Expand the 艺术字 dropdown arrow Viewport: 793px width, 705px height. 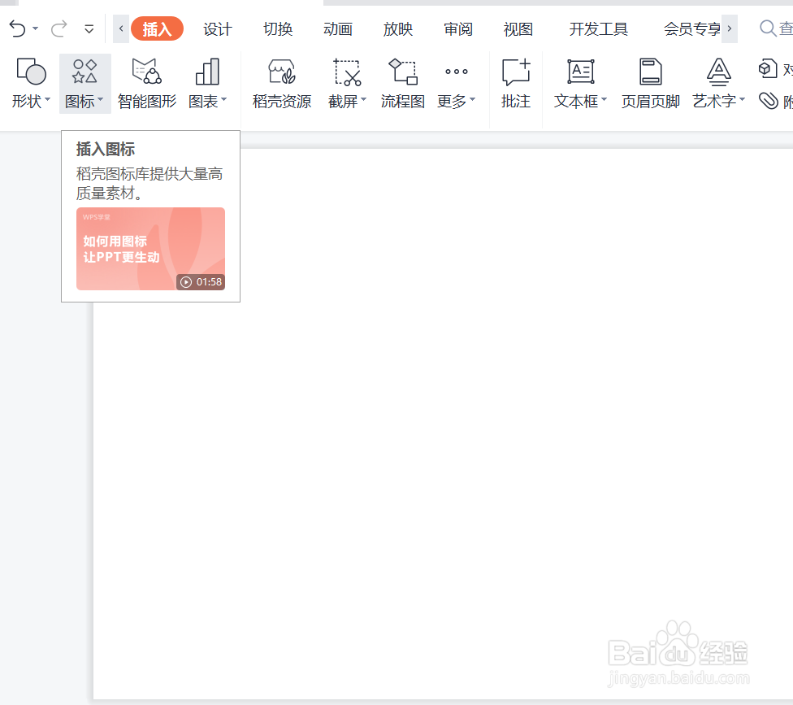(x=742, y=100)
